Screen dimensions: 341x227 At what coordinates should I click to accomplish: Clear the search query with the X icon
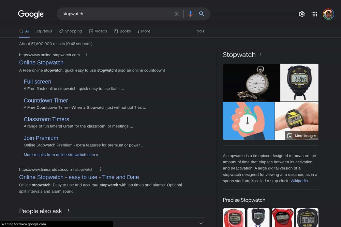click(x=177, y=14)
